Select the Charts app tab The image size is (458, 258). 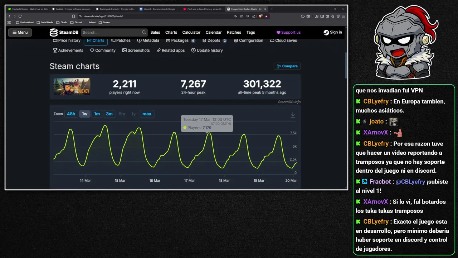click(x=96, y=40)
